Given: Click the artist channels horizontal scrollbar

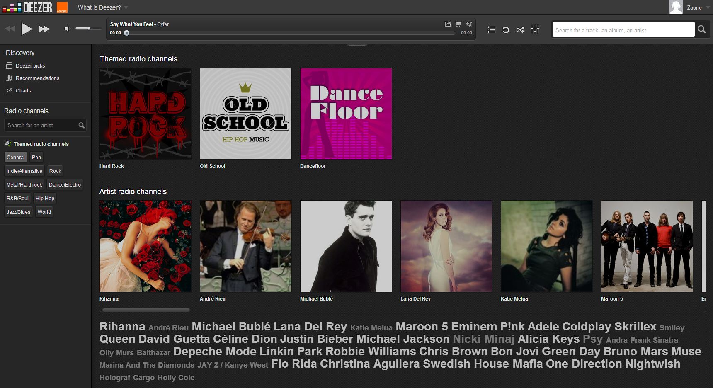Looking at the screenshot, I should click(146, 310).
